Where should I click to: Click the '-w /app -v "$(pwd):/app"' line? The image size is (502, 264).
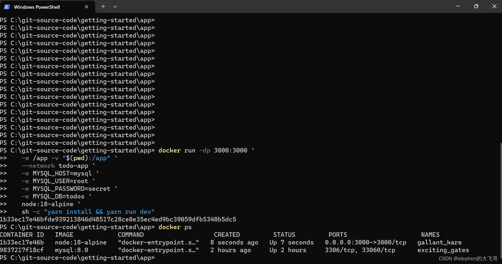[x=69, y=158]
